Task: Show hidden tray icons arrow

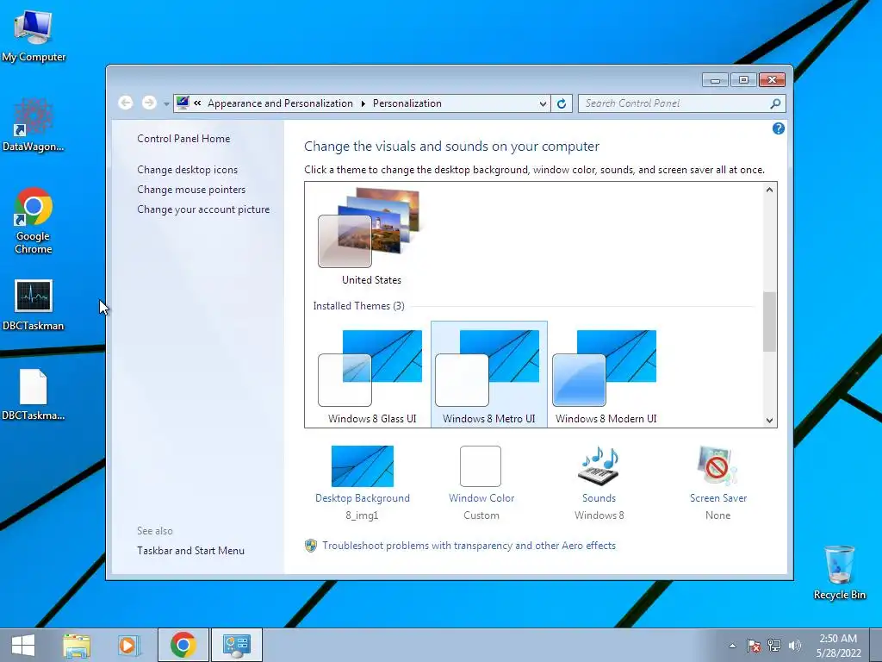Action: pyautogui.click(x=732, y=646)
